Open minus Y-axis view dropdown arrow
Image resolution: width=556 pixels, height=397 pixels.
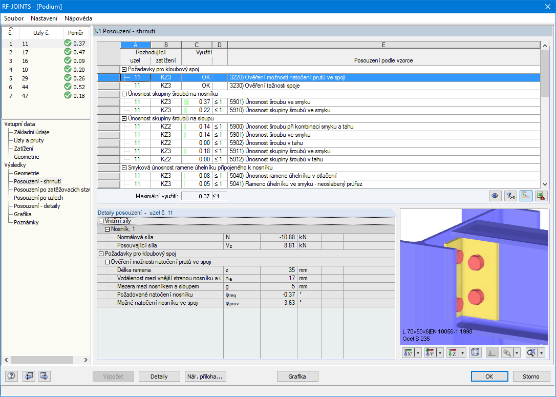coord(440,352)
